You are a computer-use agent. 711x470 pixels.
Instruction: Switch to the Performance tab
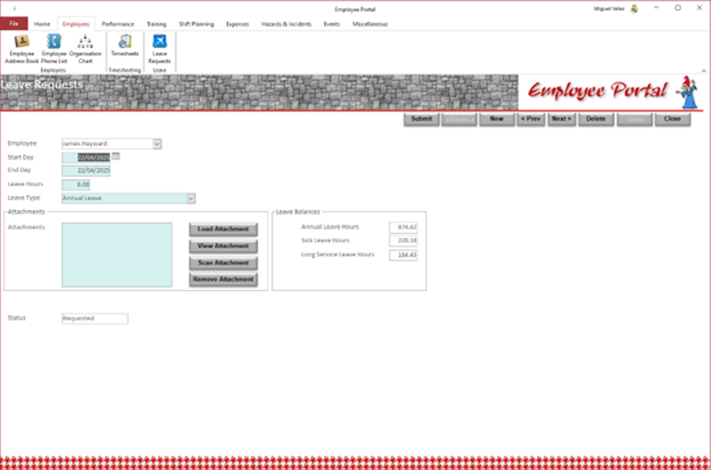pos(118,24)
